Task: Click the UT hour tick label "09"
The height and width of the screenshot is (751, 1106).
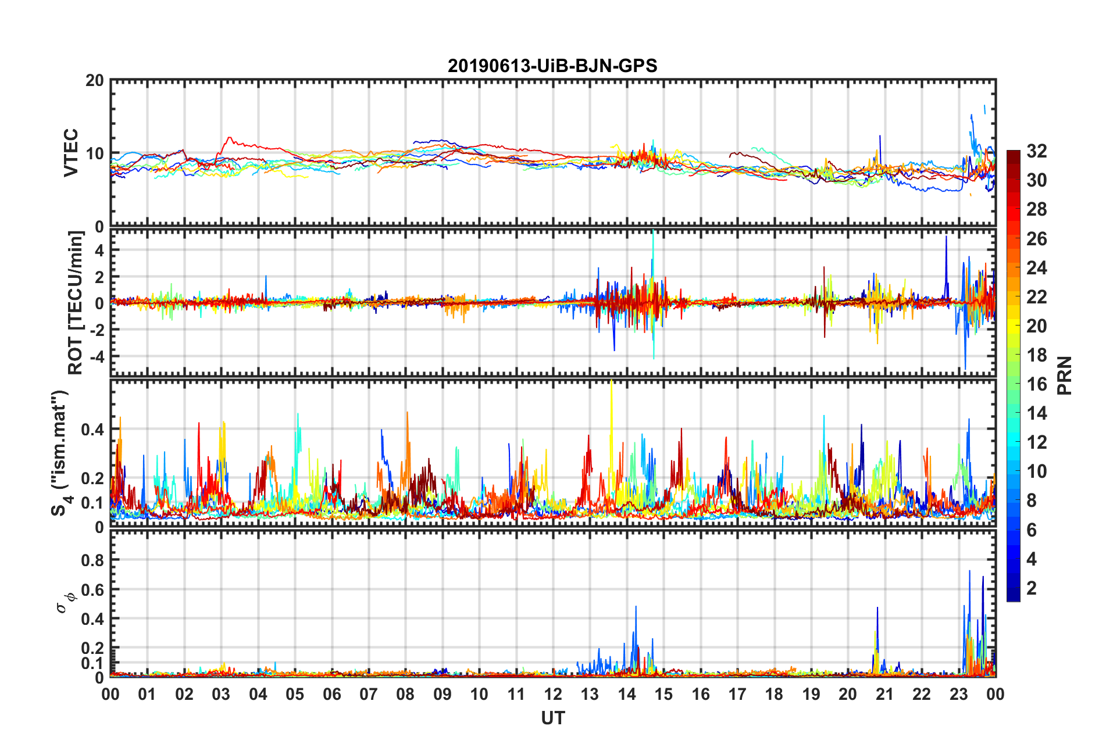Action: [x=443, y=694]
